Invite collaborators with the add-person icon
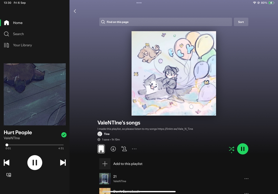This screenshot has height=194, width=278. point(124,149)
